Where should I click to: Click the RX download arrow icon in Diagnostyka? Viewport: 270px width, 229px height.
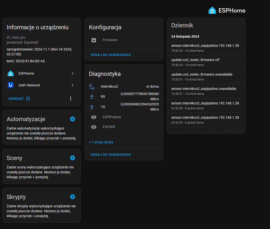click(x=92, y=97)
